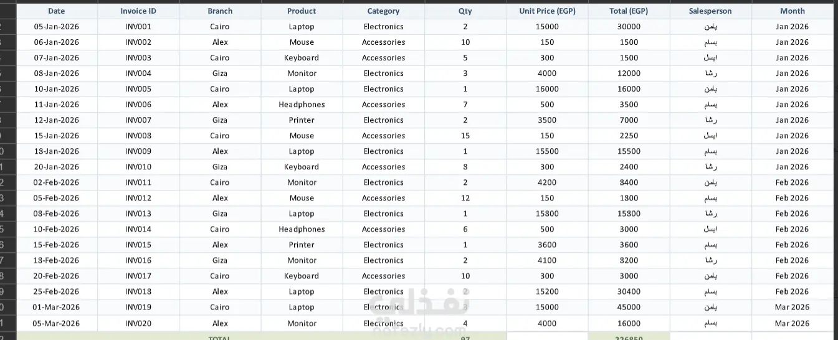Select the 25-Feb-2026 date cell

coord(56,291)
